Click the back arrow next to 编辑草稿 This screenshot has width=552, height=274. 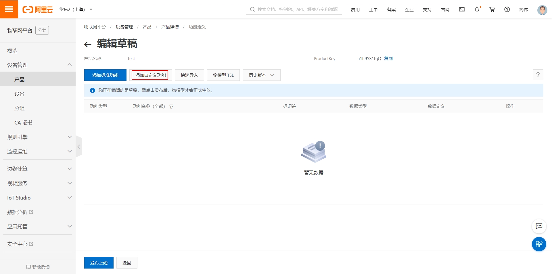(x=87, y=44)
